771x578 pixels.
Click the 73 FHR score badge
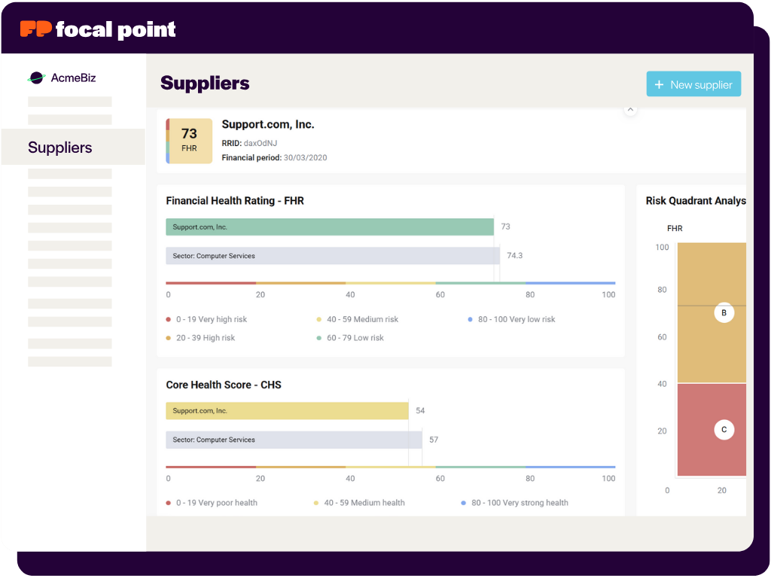point(189,140)
